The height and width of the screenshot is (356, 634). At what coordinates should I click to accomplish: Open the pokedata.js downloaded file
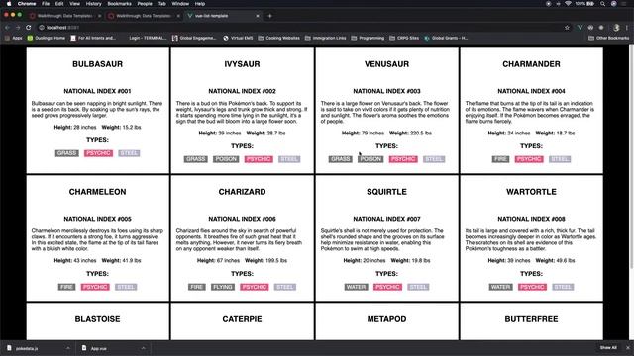(x=27, y=348)
